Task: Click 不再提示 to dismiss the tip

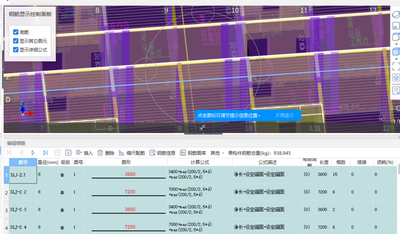Action: [284, 115]
